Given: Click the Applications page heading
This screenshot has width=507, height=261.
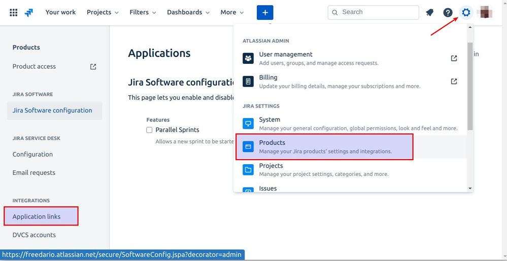Looking at the screenshot, I should (159, 53).
